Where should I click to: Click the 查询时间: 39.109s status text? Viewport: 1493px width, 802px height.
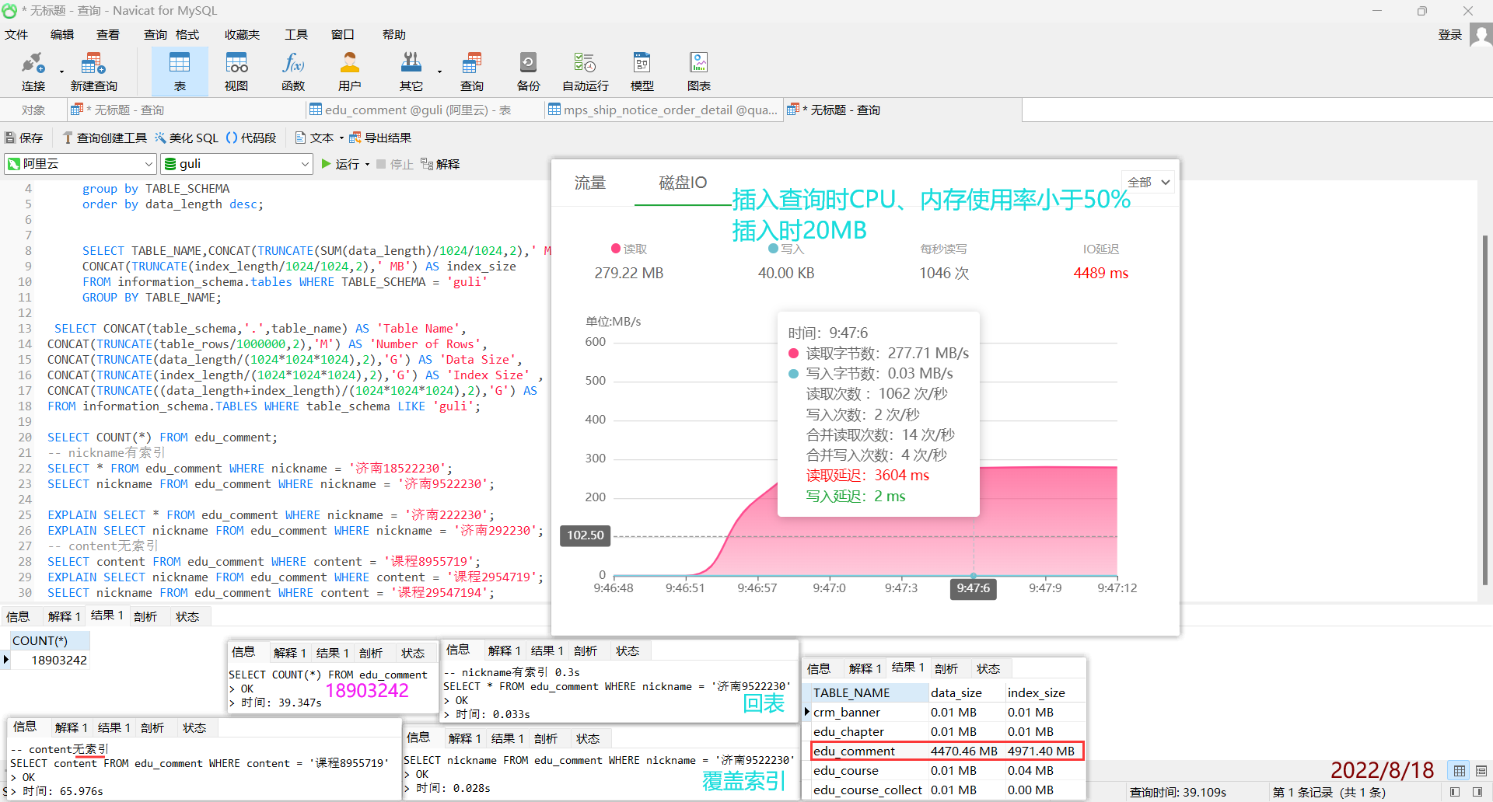(x=1178, y=792)
